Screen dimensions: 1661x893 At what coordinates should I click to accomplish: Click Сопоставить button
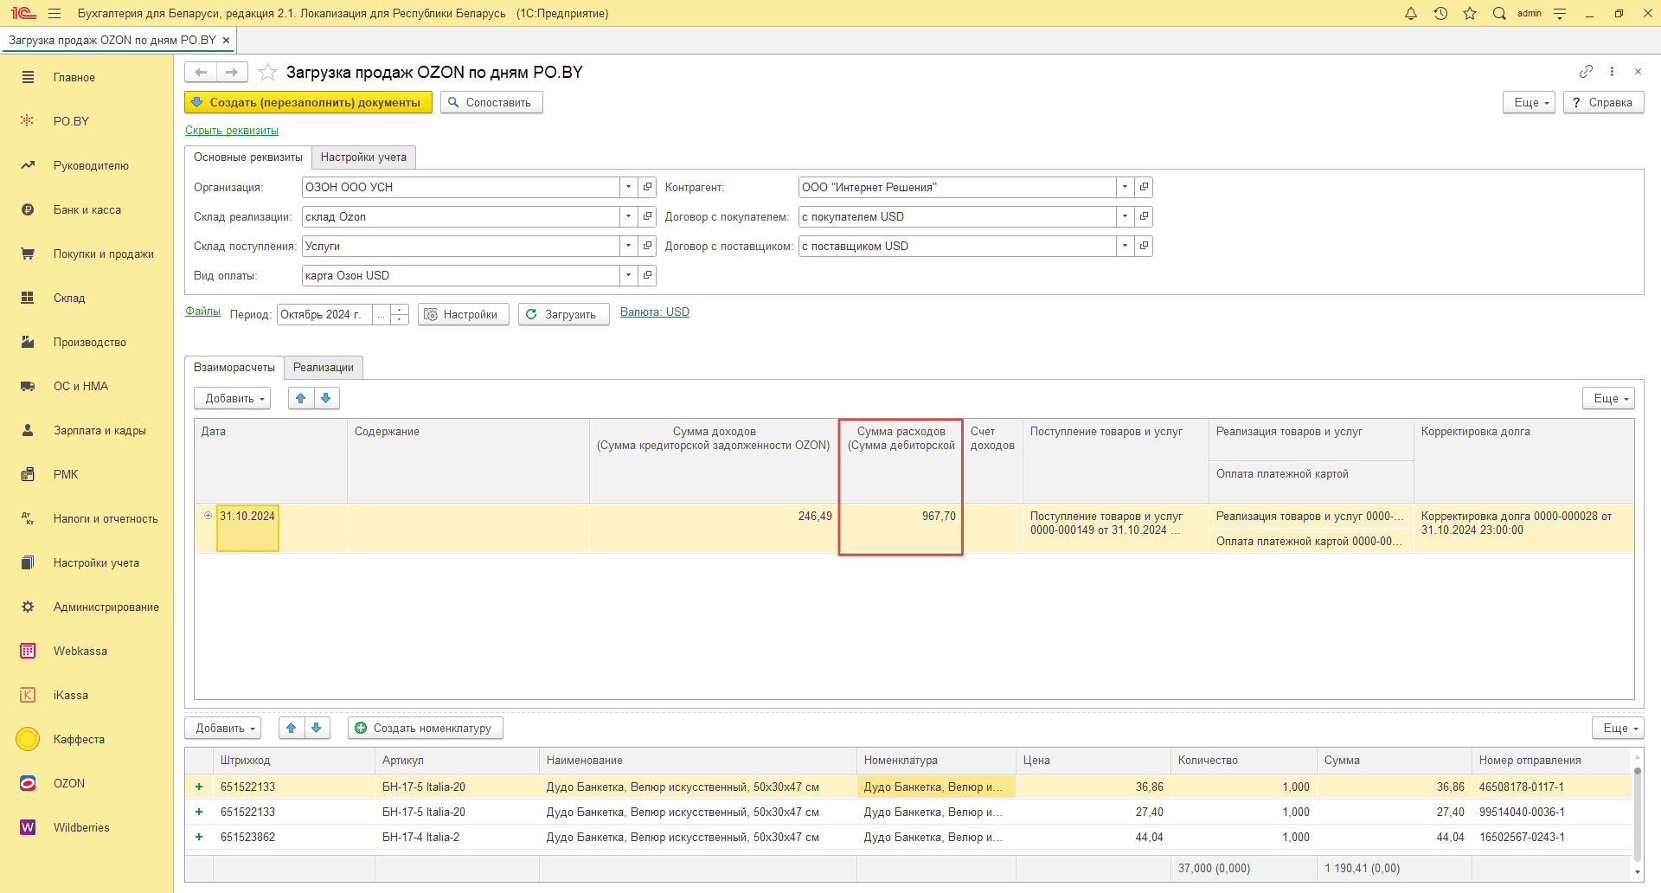click(x=491, y=102)
